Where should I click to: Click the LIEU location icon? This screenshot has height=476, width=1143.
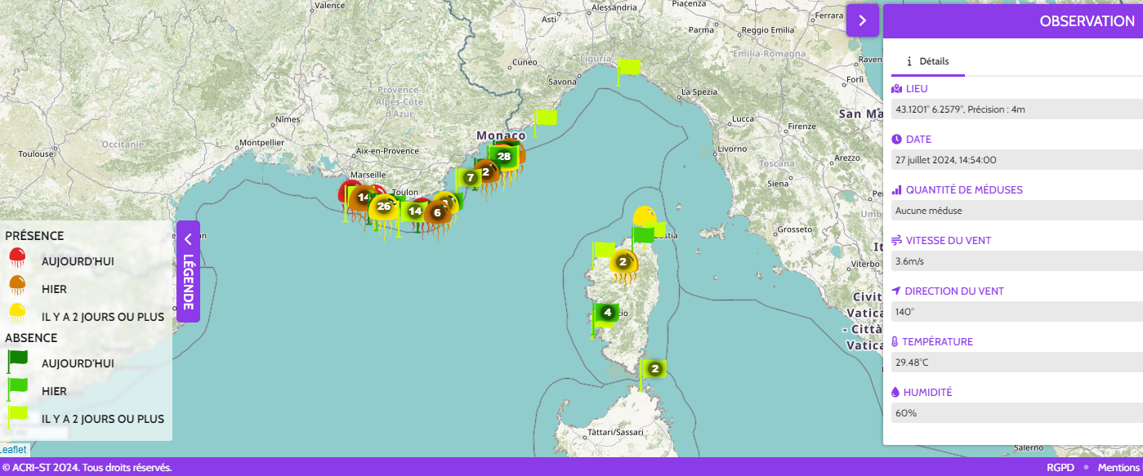[897, 89]
